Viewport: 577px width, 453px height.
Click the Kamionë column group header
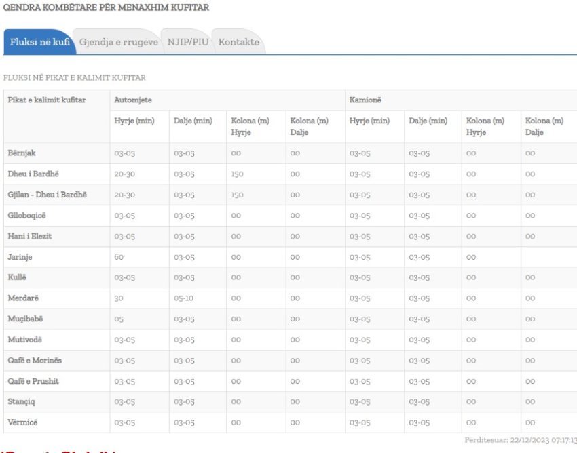[x=365, y=100]
